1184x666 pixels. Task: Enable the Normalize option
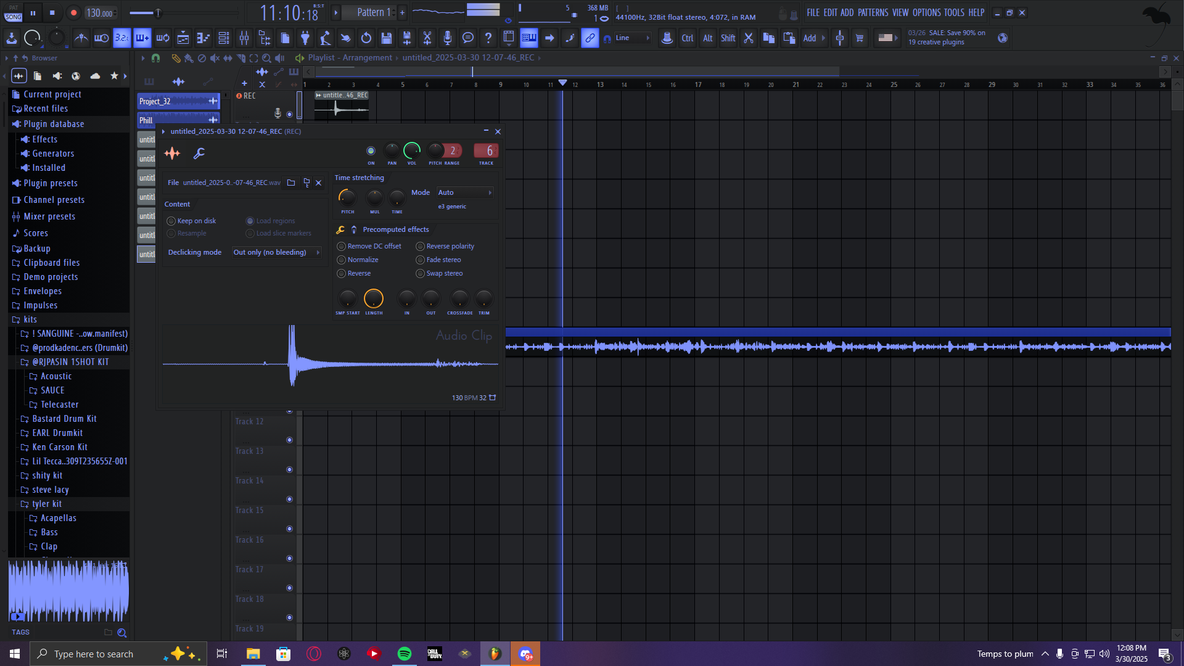(341, 260)
